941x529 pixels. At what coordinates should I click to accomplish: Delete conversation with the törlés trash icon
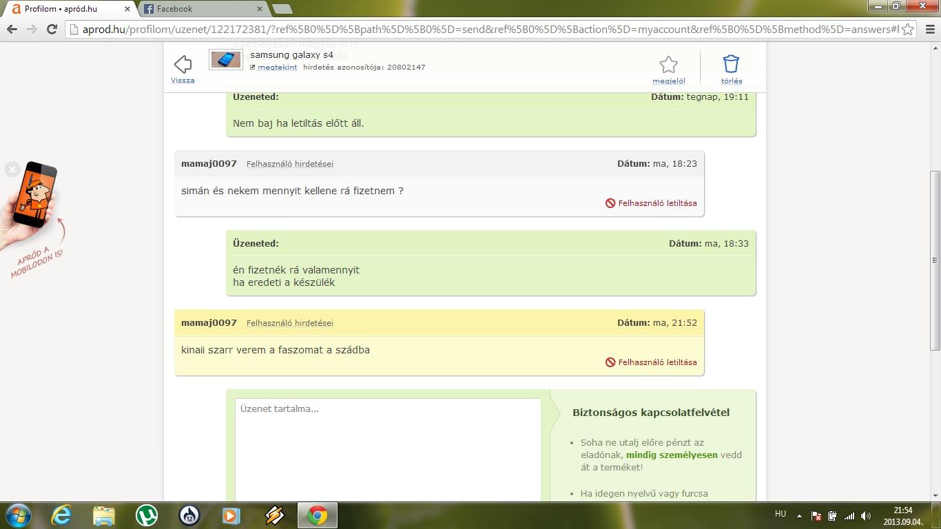(x=731, y=64)
